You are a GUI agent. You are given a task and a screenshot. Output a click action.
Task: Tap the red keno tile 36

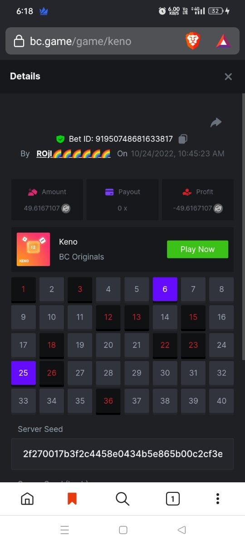[108, 401]
